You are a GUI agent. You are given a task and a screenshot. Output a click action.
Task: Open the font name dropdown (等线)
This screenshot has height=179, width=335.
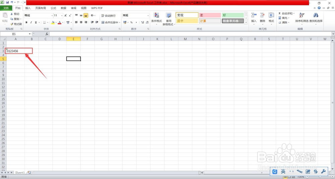(52, 15)
